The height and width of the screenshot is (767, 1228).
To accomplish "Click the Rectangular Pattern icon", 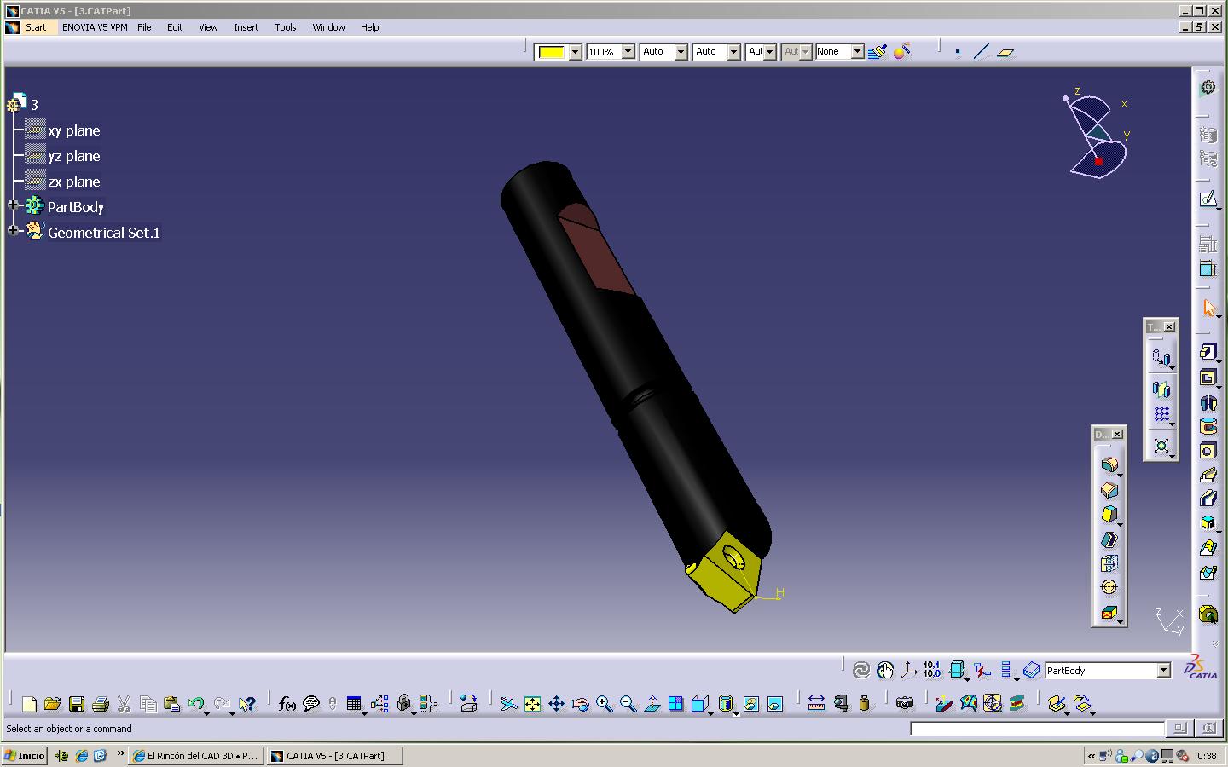I will pos(1161,415).
